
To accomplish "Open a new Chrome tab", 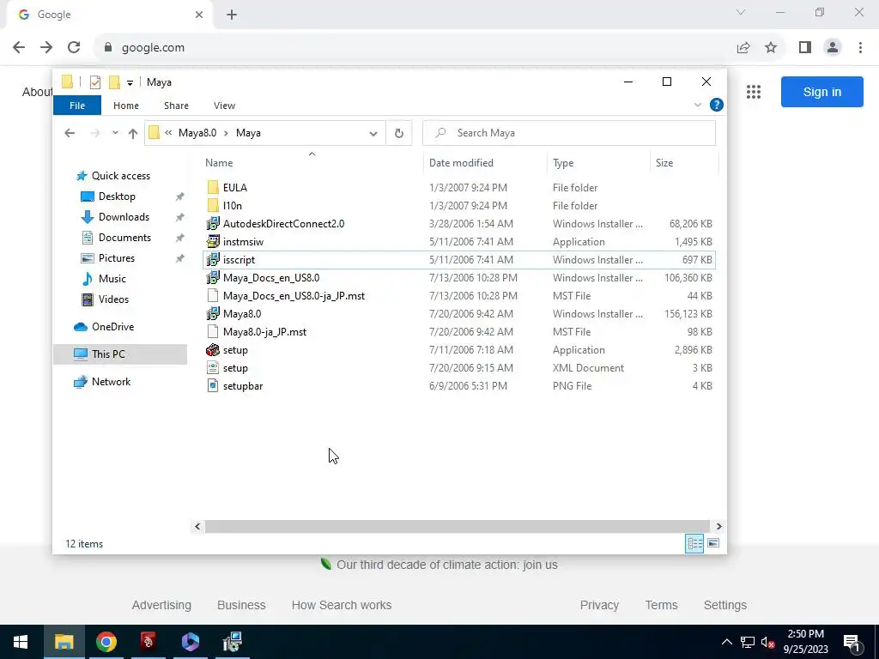I will point(232,15).
